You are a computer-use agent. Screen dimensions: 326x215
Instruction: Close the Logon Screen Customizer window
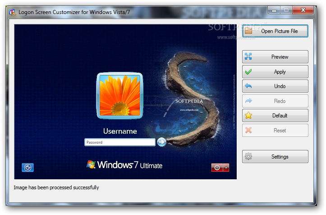[303, 10]
